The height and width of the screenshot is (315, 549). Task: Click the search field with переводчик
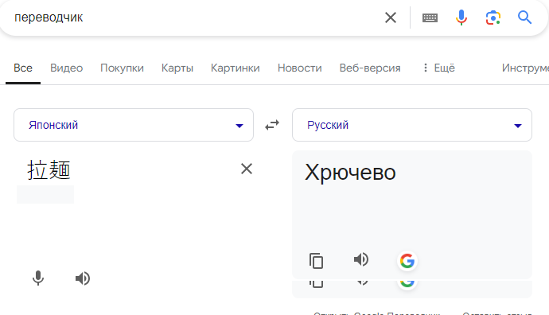click(x=196, y=17)
